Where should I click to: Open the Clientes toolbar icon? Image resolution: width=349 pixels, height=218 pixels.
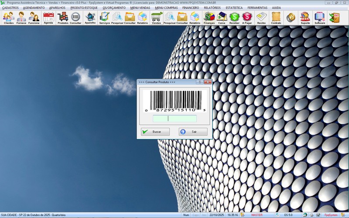pos(9,18)
